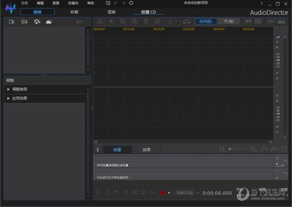
Task: Click the library scrollbar down arrow
Action: tap(88, 70)
